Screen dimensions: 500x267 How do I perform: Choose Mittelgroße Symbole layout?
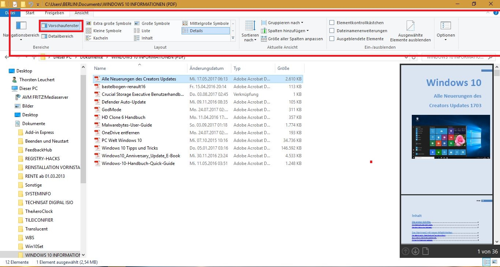click(205, 23)
